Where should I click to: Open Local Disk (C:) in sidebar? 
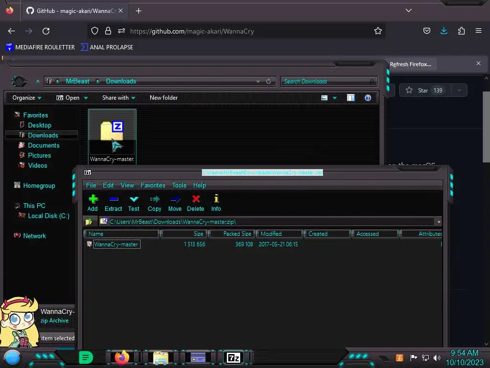point(48,216)
